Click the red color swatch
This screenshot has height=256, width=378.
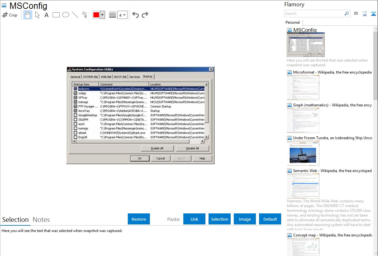click(x=96, y=15)
